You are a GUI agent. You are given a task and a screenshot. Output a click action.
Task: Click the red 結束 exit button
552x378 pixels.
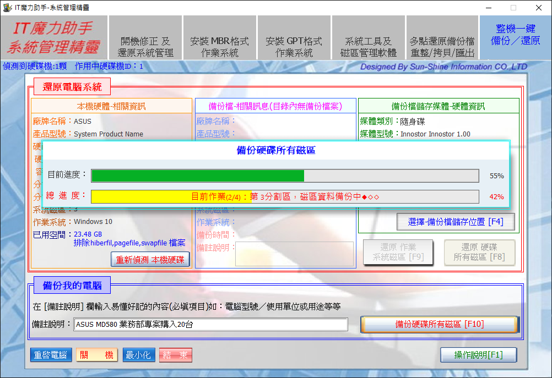tap(176, 355)
